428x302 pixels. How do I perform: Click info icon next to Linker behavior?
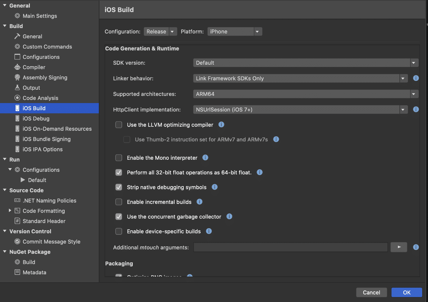pyautogui.click(x=416, y=78)
